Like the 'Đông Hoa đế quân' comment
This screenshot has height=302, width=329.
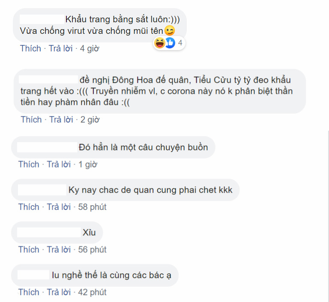[31, 120]
